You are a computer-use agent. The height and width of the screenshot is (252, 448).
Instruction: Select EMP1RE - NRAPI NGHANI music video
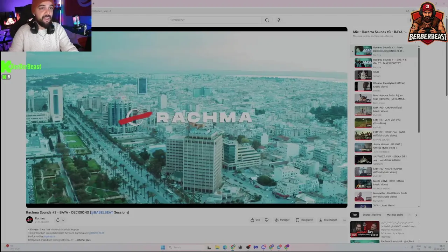(385, 172)
